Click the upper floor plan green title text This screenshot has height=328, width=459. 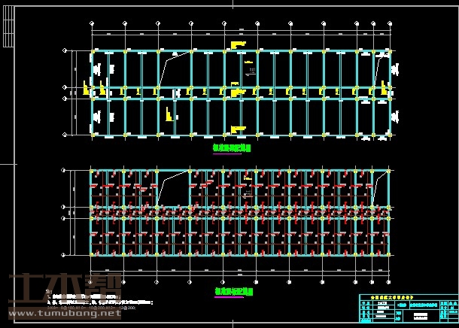(x=233, y=149)
